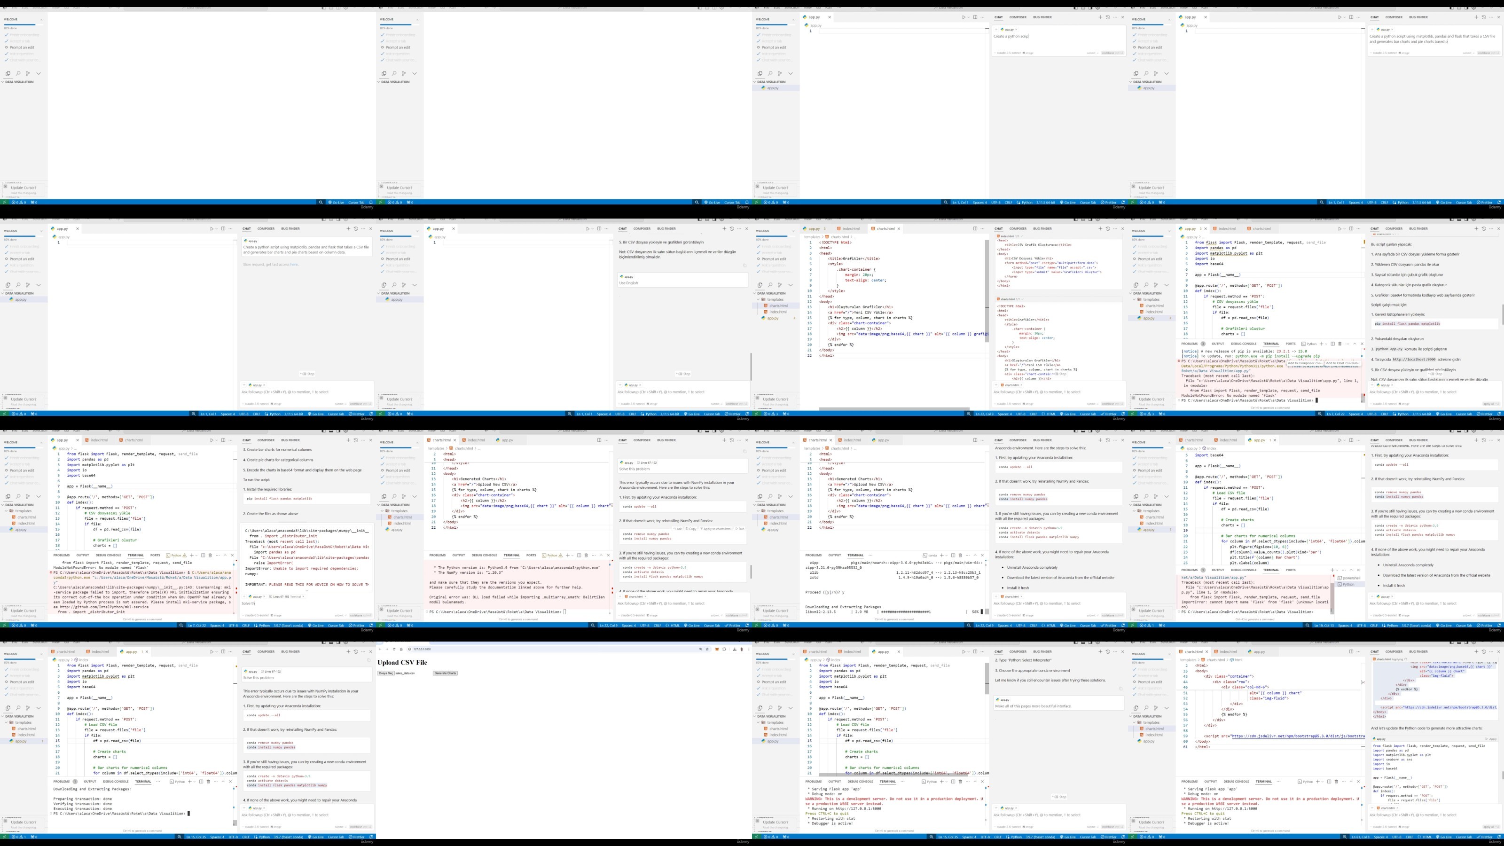Click the conda terminal label
The width and height of the screenshot is (1504, 846).
click(x=930, y=555)
